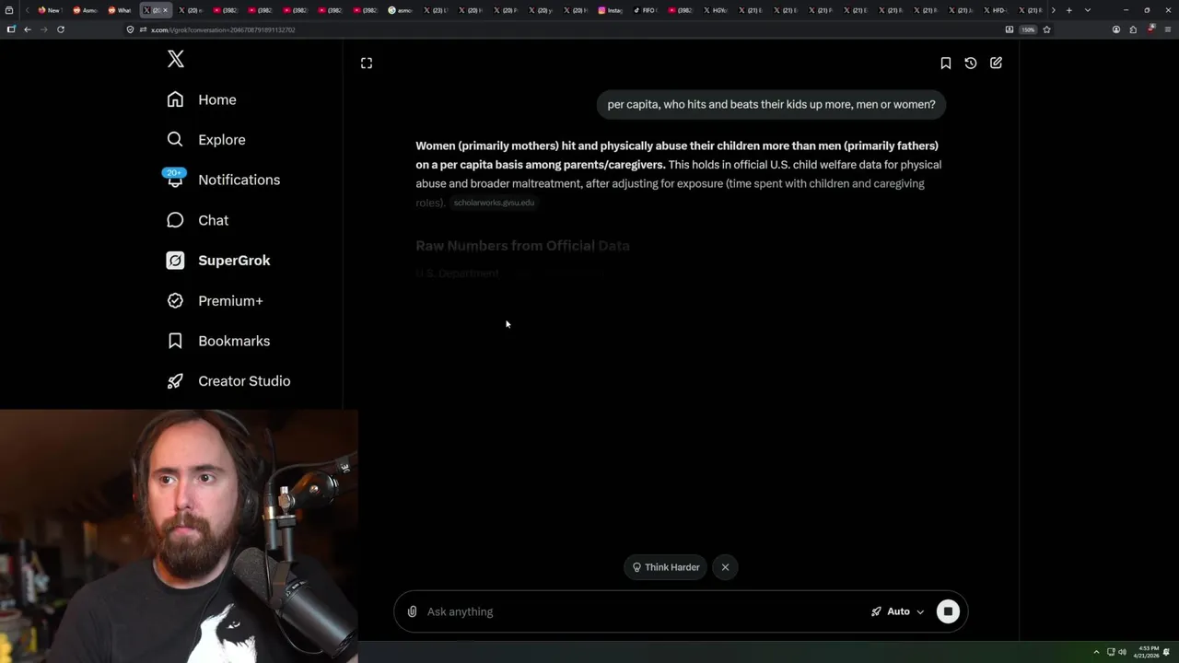
Task: Click the x.com address bar URL
Action: 223,29
